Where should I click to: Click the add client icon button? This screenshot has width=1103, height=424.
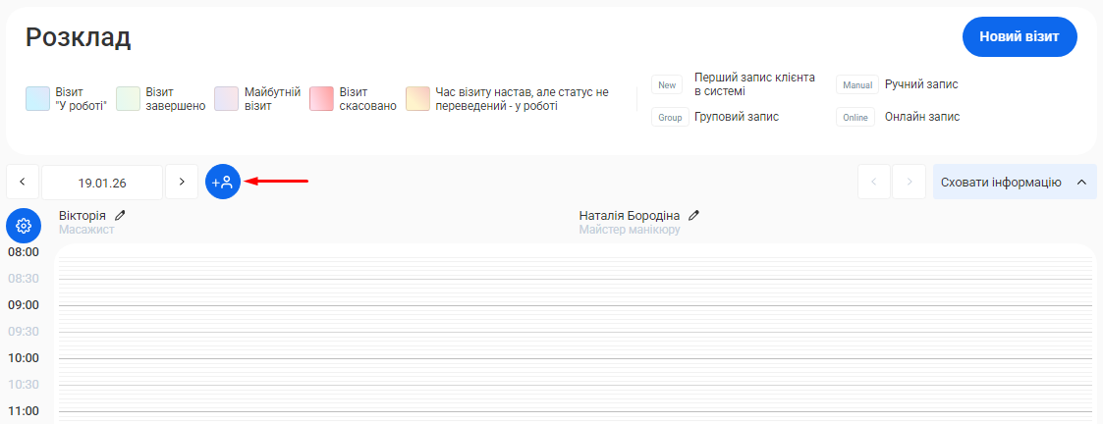(223, 182)
